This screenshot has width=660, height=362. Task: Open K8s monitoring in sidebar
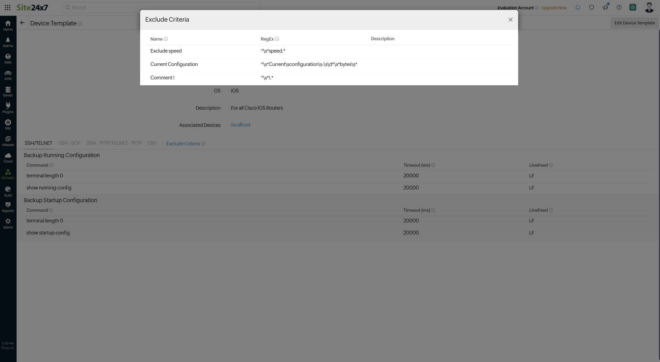(x=8, y=124)
